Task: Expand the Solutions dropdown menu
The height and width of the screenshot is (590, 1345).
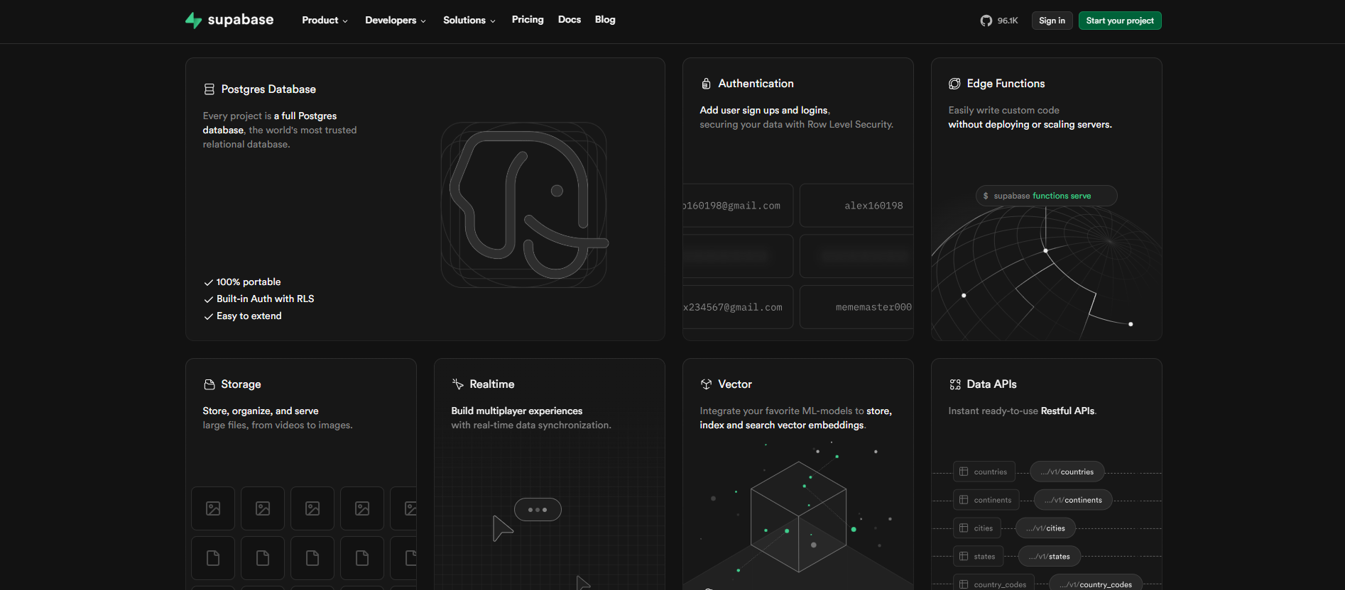Action: (x=469, y=20)
